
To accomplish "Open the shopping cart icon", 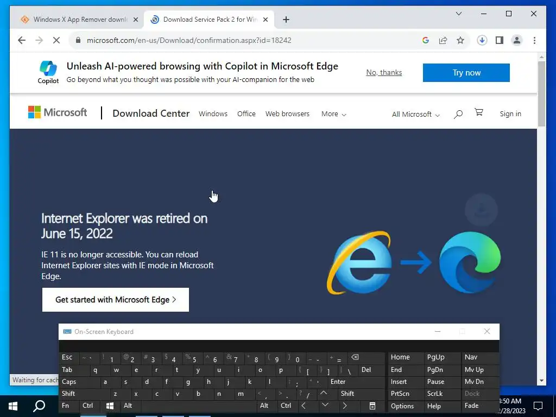I will [479, 112].
